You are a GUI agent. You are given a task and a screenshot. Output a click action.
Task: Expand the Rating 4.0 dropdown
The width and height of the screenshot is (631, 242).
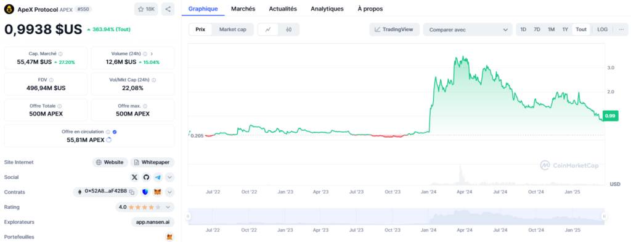[x=168, y=207]
